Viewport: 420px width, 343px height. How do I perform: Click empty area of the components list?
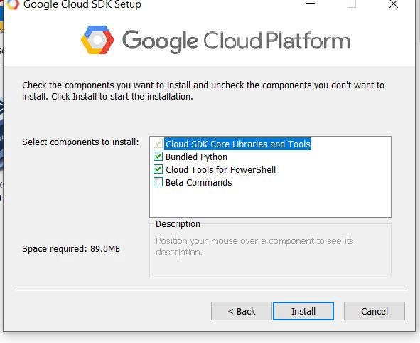[270, 203]
